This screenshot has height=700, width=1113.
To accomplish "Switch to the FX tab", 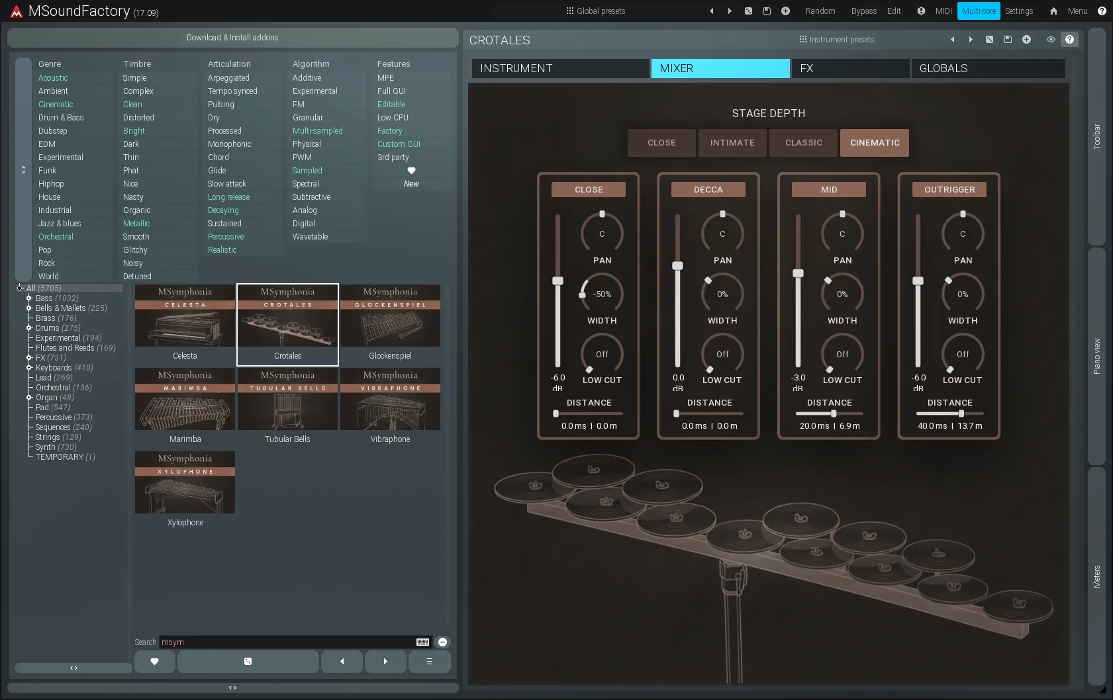I will point(850,68).
